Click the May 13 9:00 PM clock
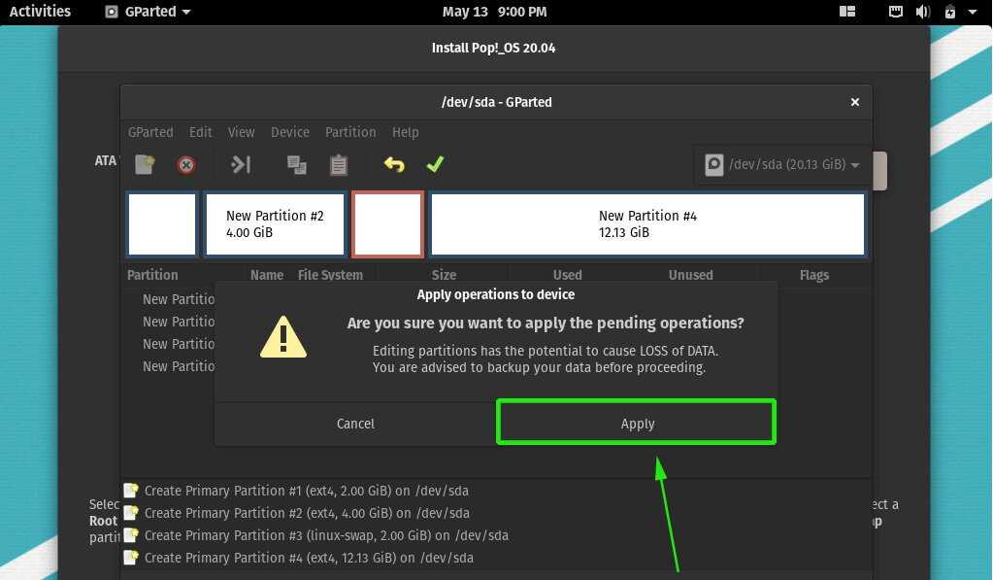Image resolution: width=993 pixels, height=580 pixels. (495, 12)
